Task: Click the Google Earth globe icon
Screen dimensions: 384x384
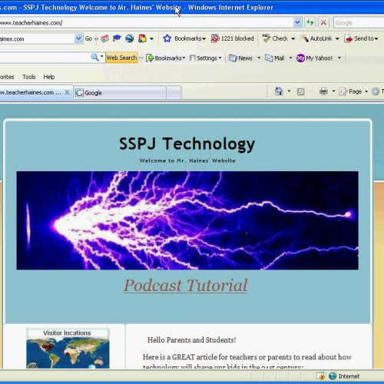Action: (x=130, y=38)
